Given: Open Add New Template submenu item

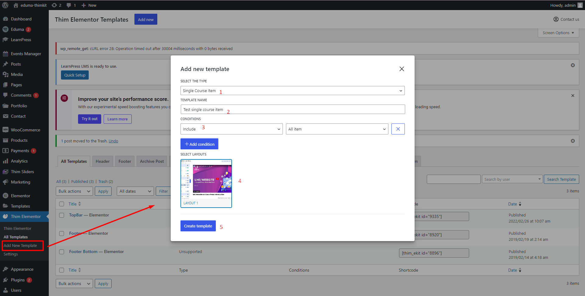Looking at the screenshot, I should click(x=20, y=245).
